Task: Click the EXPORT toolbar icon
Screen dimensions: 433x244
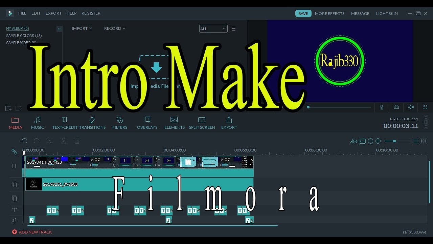Action: pyautogui.click(x=229, y=123)
